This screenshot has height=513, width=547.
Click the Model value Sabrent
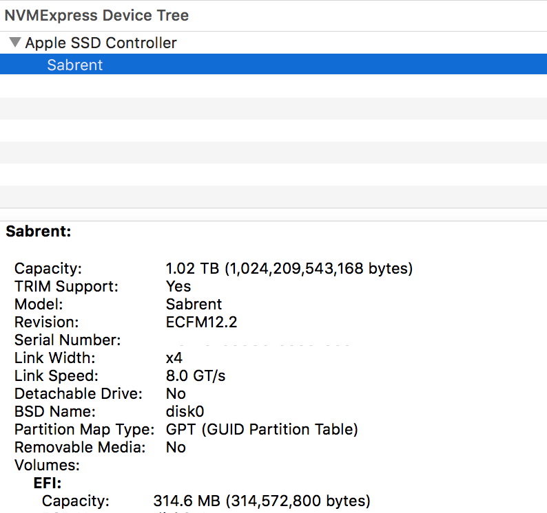[x=194, y=305]
